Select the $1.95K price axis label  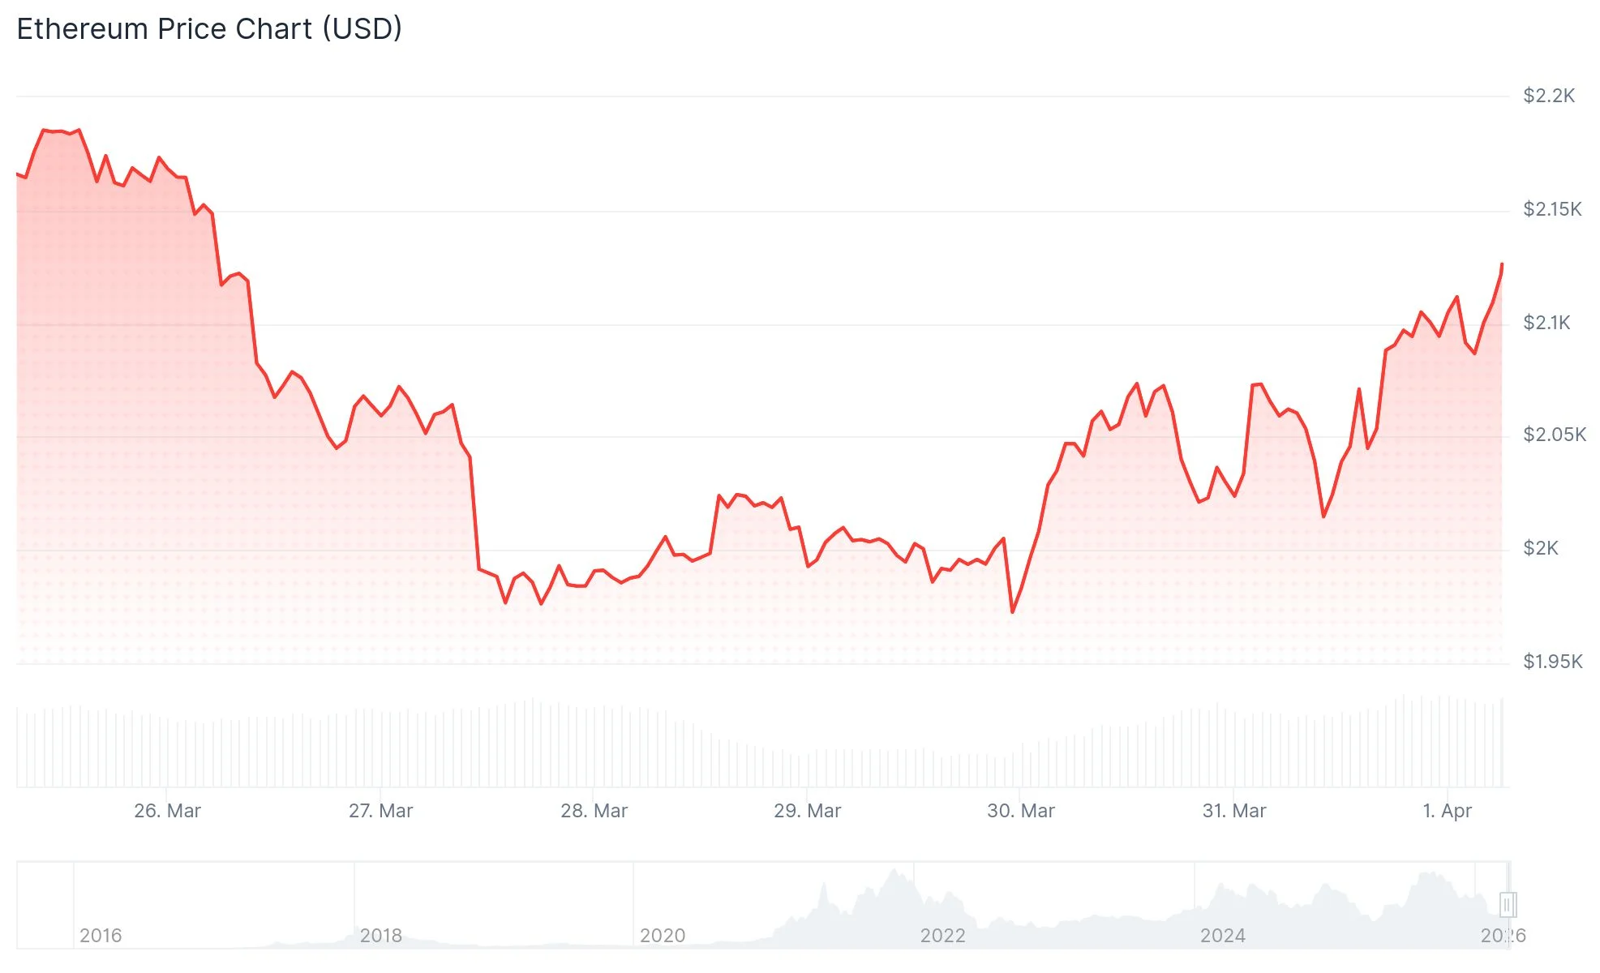1553,662
